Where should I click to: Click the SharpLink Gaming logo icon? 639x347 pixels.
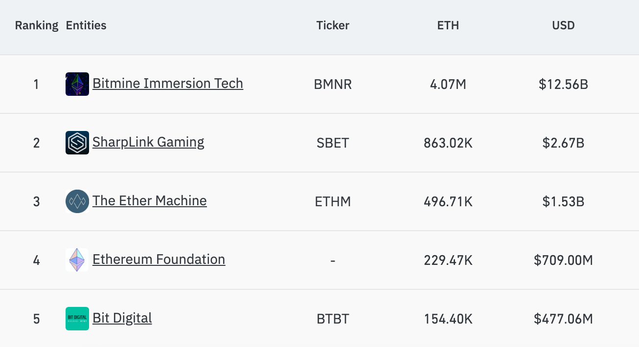[77, 143]
